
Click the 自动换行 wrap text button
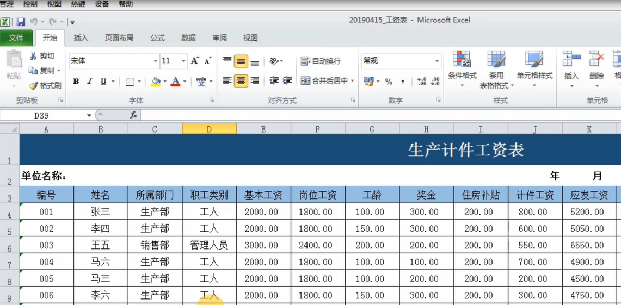(321, 61)
